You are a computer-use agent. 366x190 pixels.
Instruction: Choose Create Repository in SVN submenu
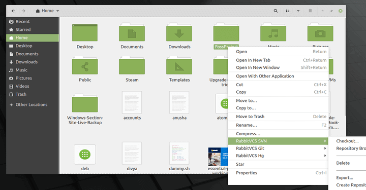[347, 185]
